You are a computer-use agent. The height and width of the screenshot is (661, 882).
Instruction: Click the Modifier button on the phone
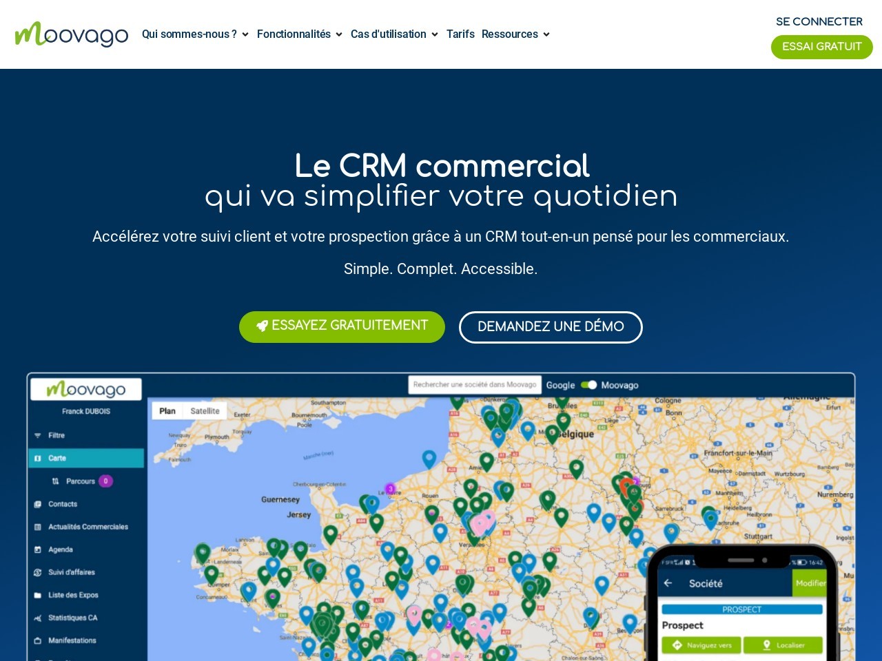(810, 583)
